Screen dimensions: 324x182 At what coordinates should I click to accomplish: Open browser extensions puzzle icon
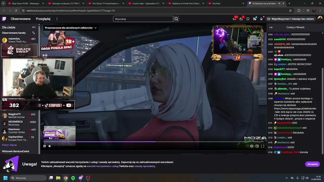(x=299, y=11)
